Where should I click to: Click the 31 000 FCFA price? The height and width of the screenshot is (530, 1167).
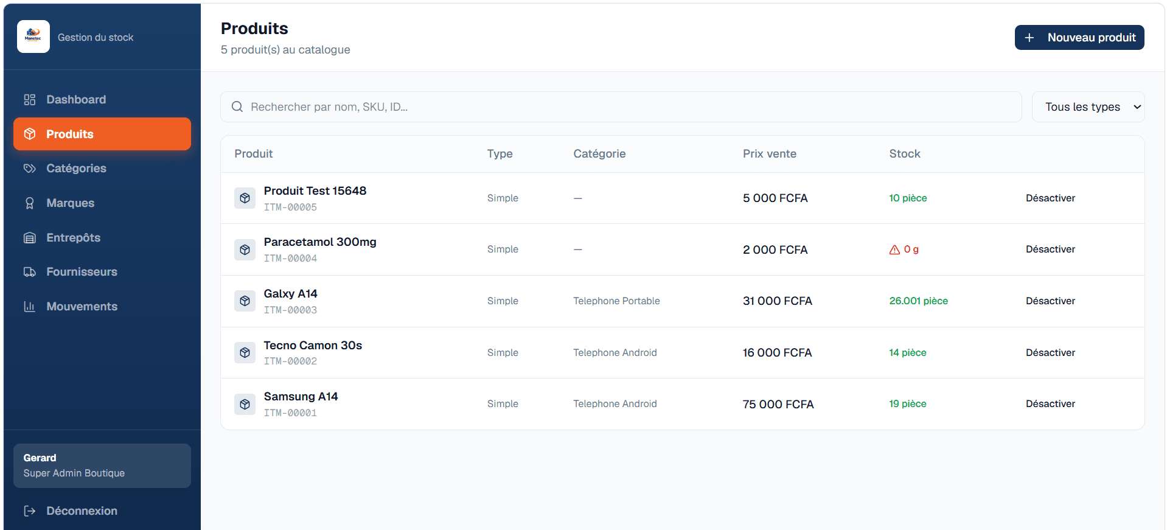coord(778,301)
